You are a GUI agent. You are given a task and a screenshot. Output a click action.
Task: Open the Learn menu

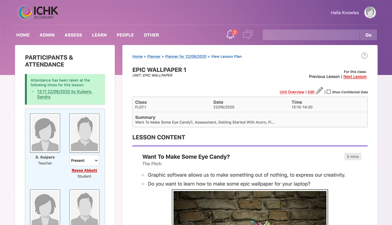pos(99,35)
